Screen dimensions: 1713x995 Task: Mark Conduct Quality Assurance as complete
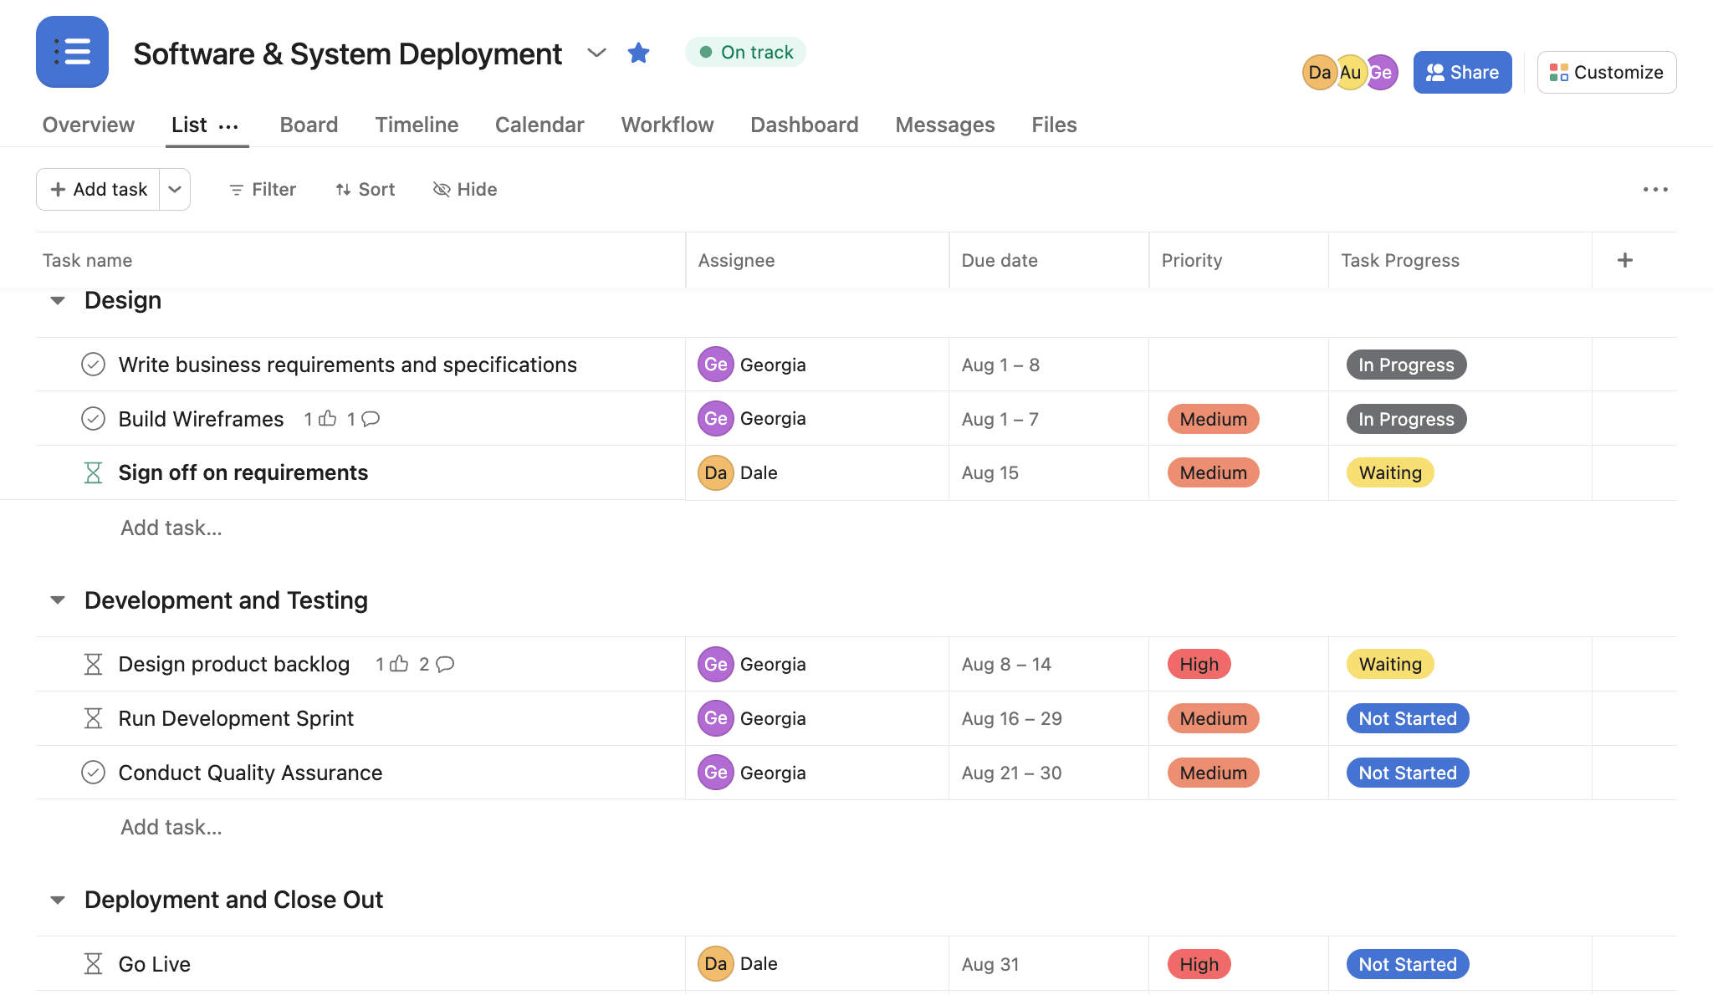(x=93, y=773)
